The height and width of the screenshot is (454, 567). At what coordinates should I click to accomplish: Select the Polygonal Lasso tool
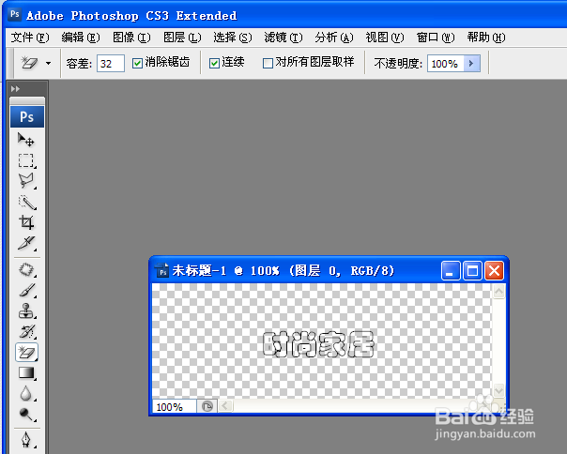(26, 181)
